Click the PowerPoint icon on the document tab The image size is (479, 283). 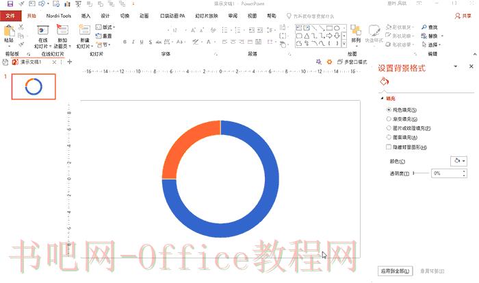pyautogui.click(x=15, y=62)
